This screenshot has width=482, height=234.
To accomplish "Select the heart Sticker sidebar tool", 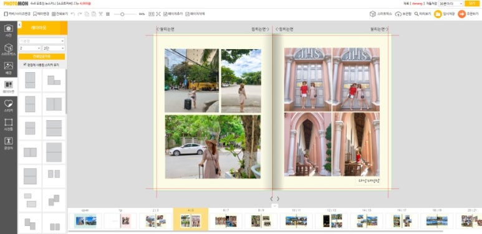I will [9, 106].
